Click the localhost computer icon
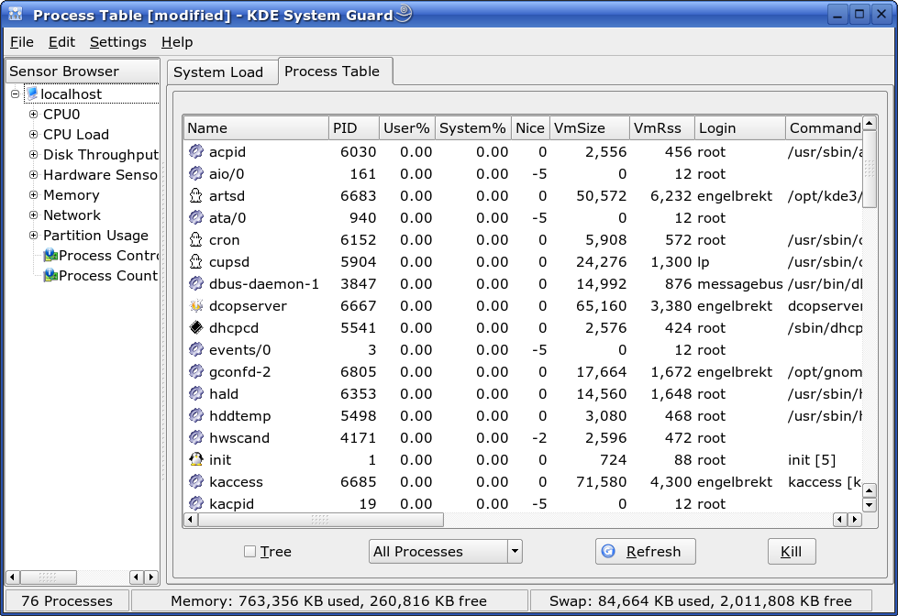Viewport: 898px width, 616px height. [x=32, y=93]
